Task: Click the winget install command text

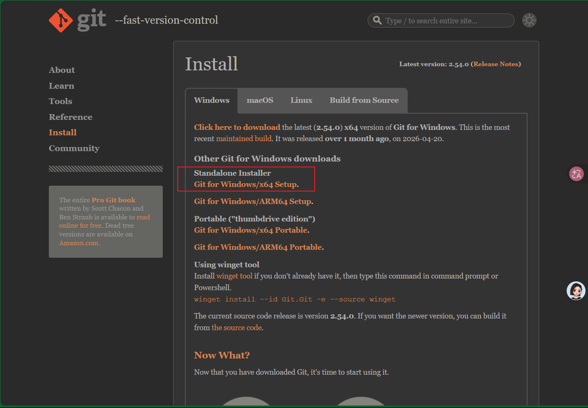Action: 295,299
